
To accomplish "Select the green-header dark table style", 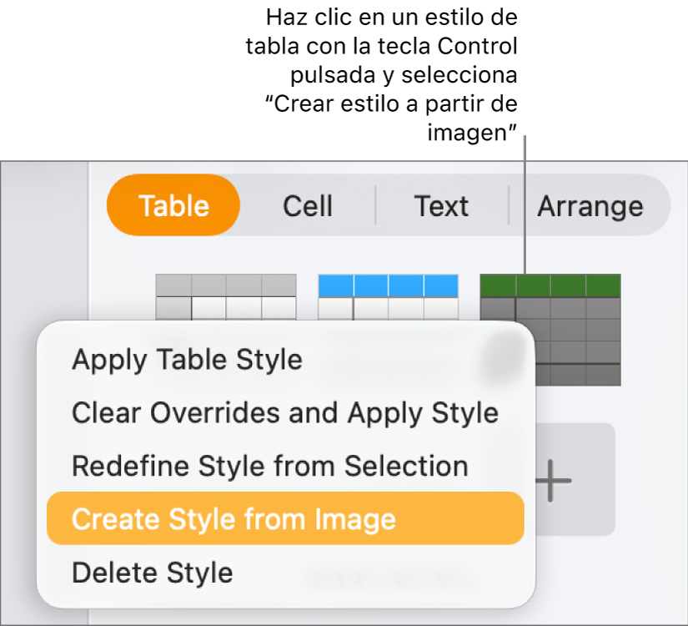I will tap(550, 329).
